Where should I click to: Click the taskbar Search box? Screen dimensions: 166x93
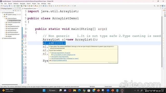coord(52,90)
